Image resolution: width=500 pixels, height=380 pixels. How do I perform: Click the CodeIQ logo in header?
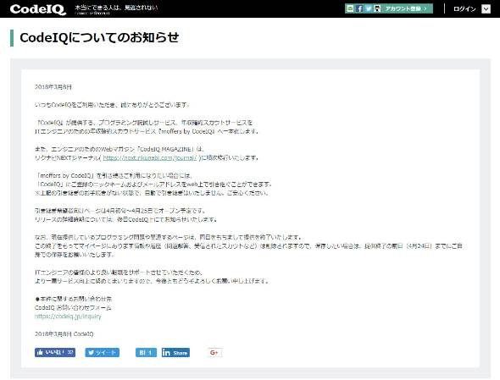point(38,9)
